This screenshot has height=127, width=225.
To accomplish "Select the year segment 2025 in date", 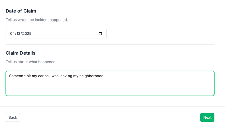I will 27,34.
